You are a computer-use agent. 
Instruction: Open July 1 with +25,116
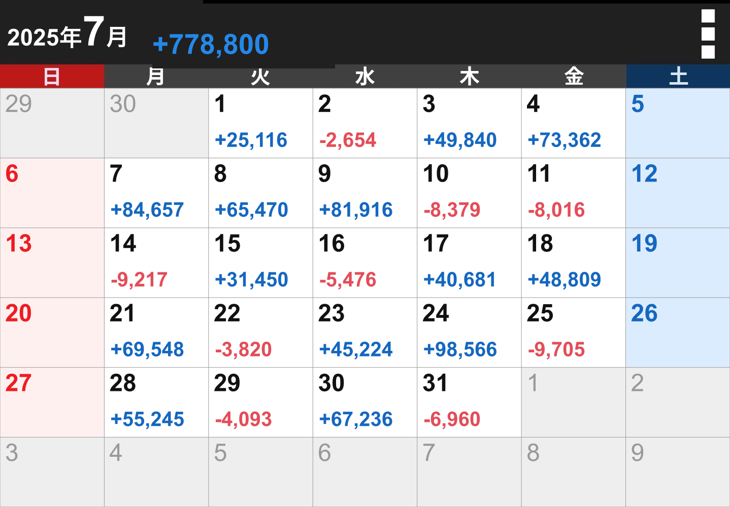[x=261, y=123]
